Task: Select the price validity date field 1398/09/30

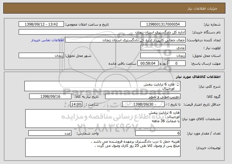Action: [x=143, y=104]
